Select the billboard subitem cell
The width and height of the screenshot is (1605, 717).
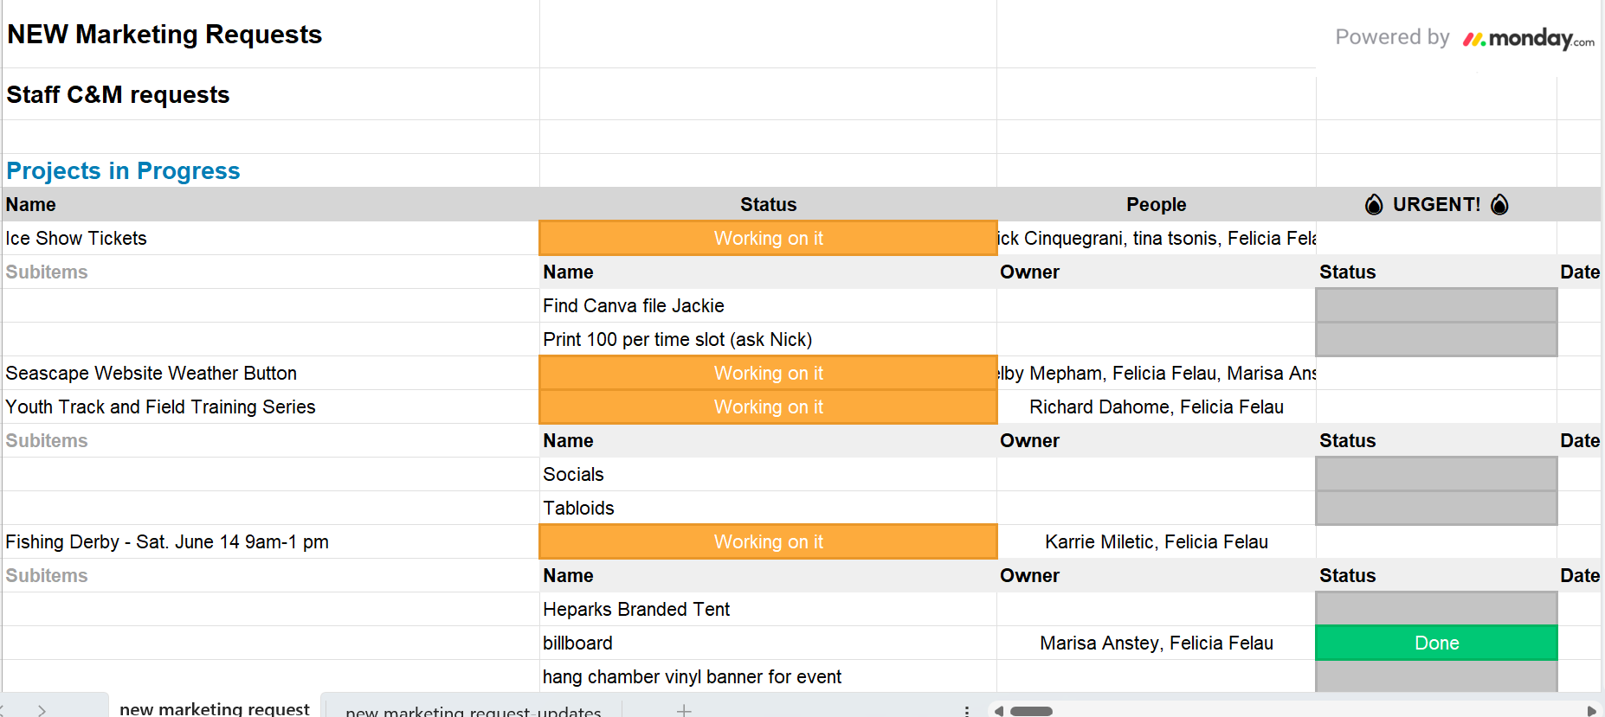point(768,643)
